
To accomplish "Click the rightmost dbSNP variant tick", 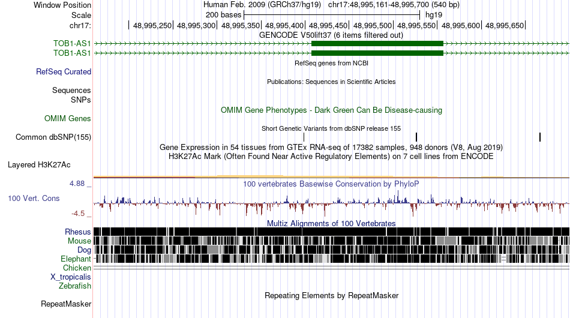I will click(540, 137).
